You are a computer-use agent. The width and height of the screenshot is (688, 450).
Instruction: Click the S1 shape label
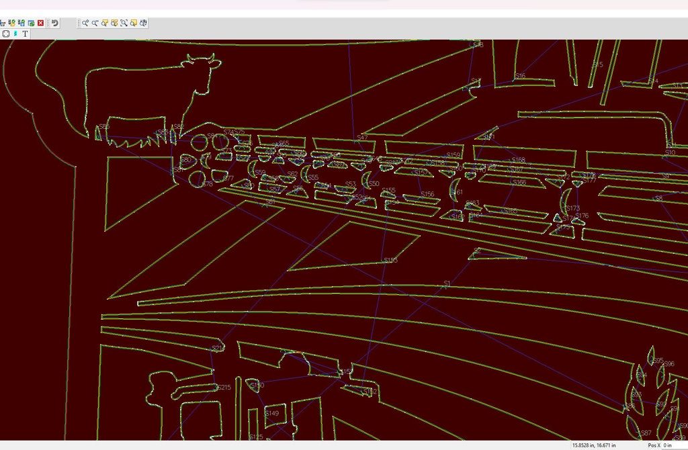click(x=447, y=284)
